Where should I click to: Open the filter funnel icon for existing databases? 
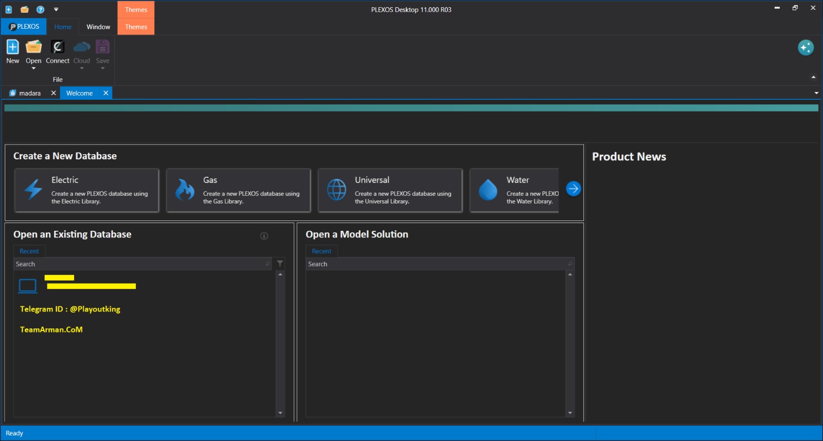pyautogui.click(x=280, y=264)
